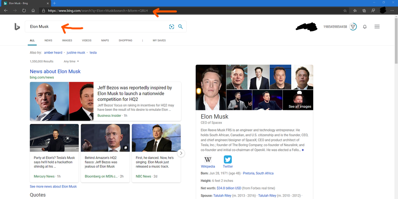Open the Favorites list icon
Viewport: 398px width, 199px height.
(355, 11)
